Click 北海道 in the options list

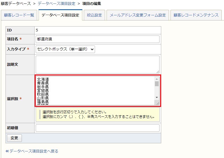[43, 79]
